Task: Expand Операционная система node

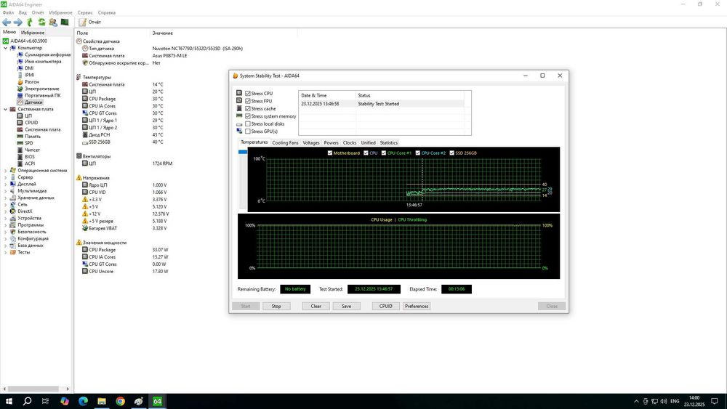Action: pyautogui.click(x=6, y=171)
